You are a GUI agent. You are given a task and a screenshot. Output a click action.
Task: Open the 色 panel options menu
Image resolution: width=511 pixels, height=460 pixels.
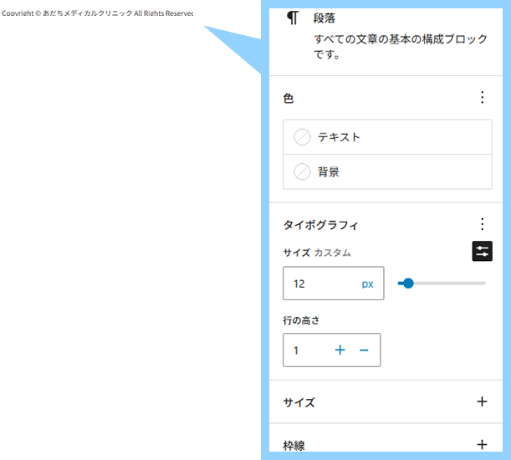[483, 98]
